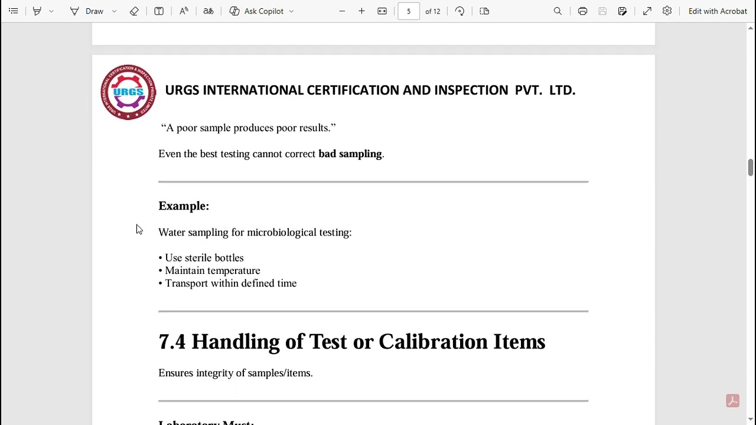Image resolution: width=756 pixels, height=425 pixels.
Task: Enter full screen mode
Action: (x=647, y=11)
